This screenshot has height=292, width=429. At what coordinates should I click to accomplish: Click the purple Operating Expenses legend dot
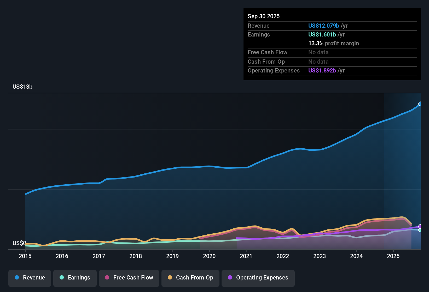point(230,278)
